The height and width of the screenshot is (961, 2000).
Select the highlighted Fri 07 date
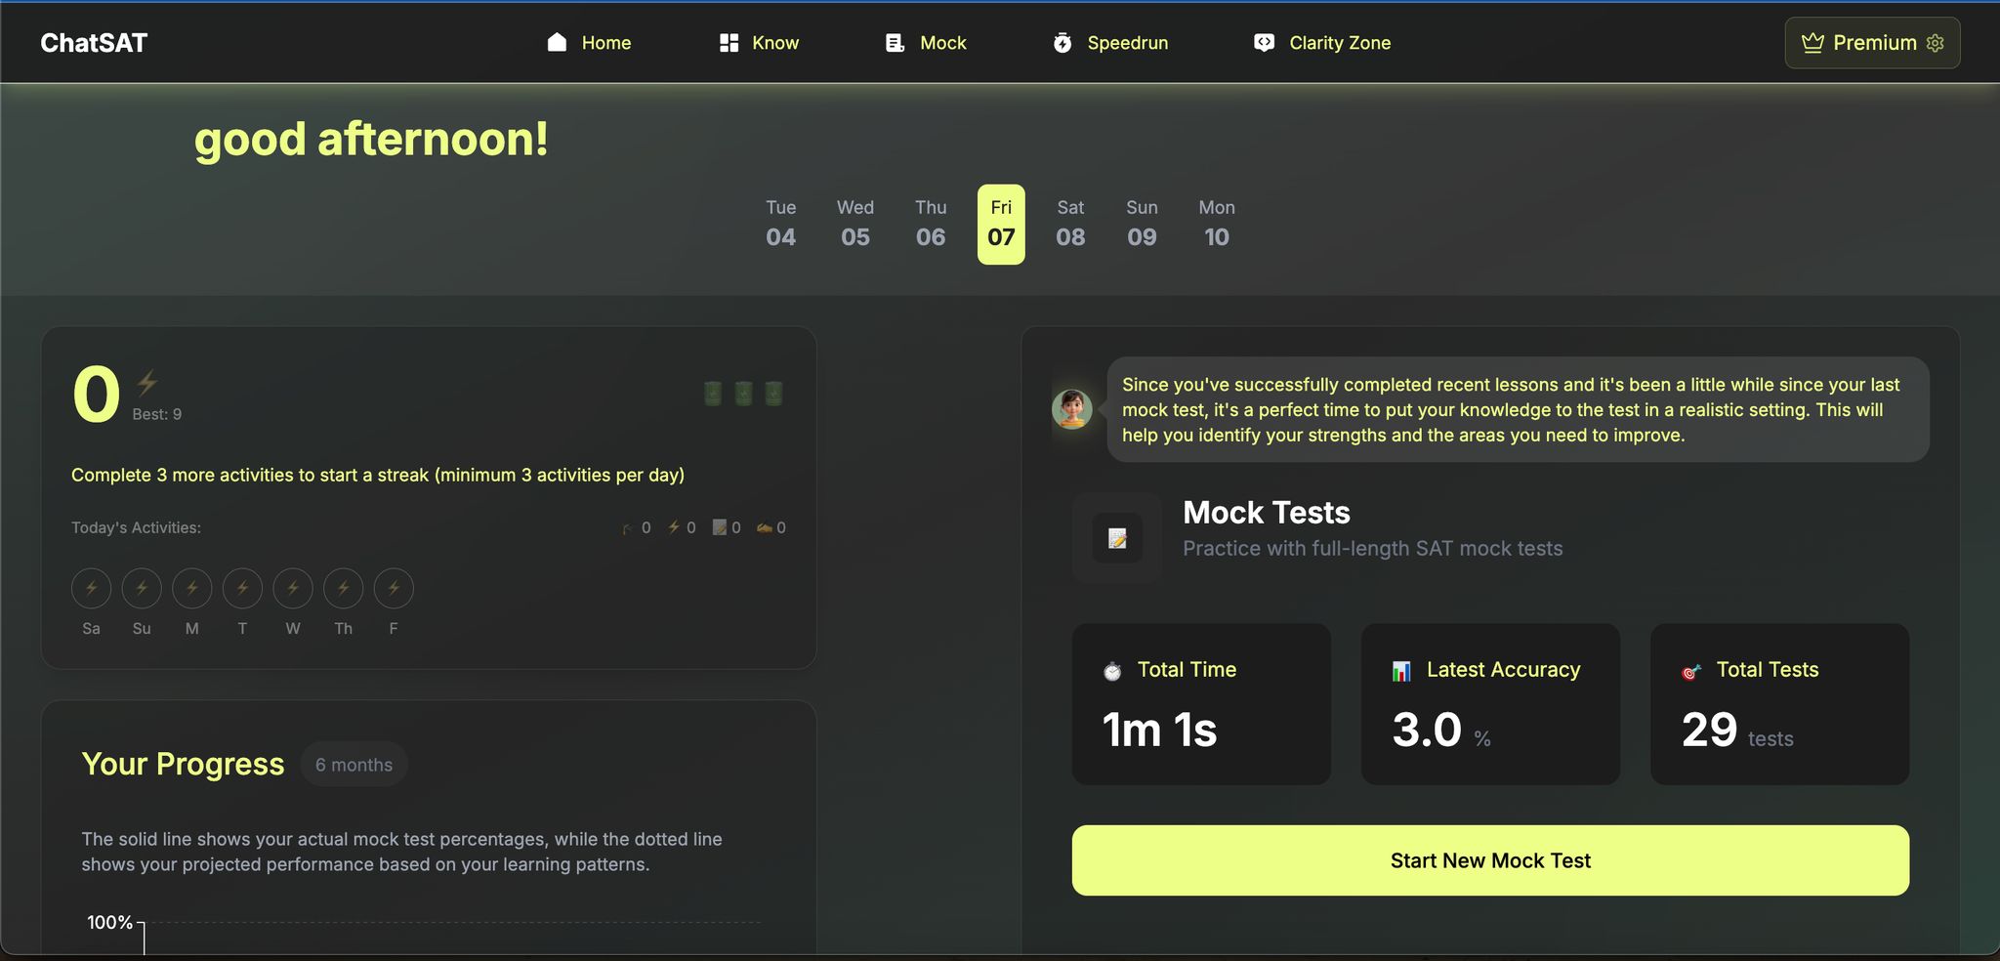click(x=1001, y=224)
